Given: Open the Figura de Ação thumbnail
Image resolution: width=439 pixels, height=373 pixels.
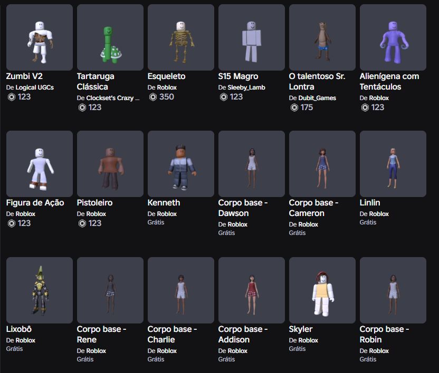Looking at the screenshot, I should tap(40, 163).
